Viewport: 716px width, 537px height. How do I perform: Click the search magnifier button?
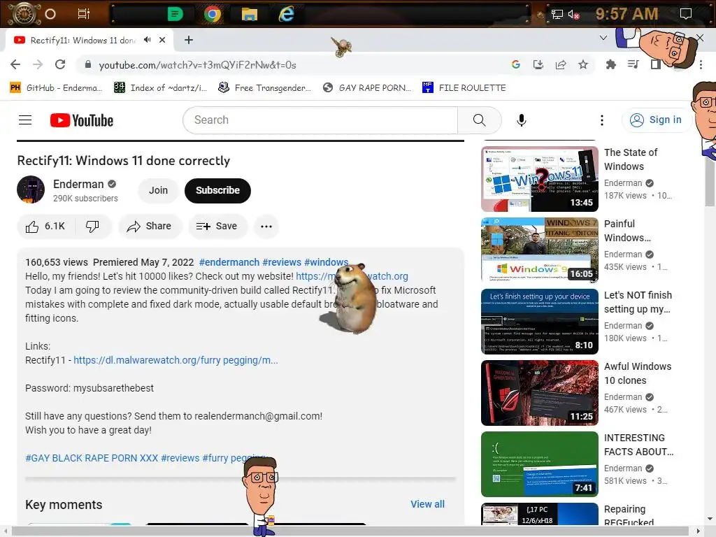pyautogui.click(x=480, y=120)
